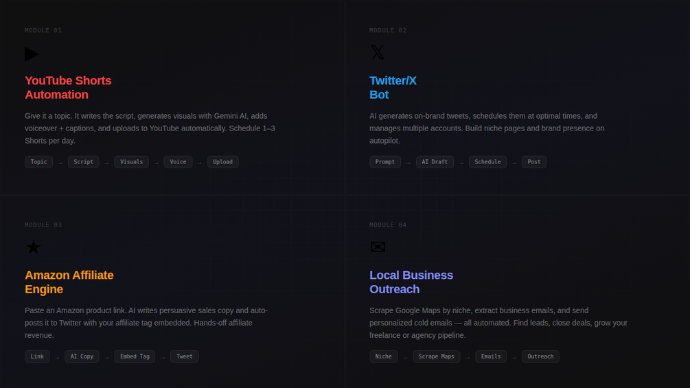This screenshot has height=388, width=690.
Task: Select the Niche step tag
Action: click(384, 356)
